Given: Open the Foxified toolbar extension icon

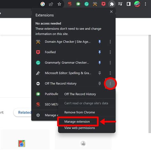Looking at the screenshot, I should point(103,4).
